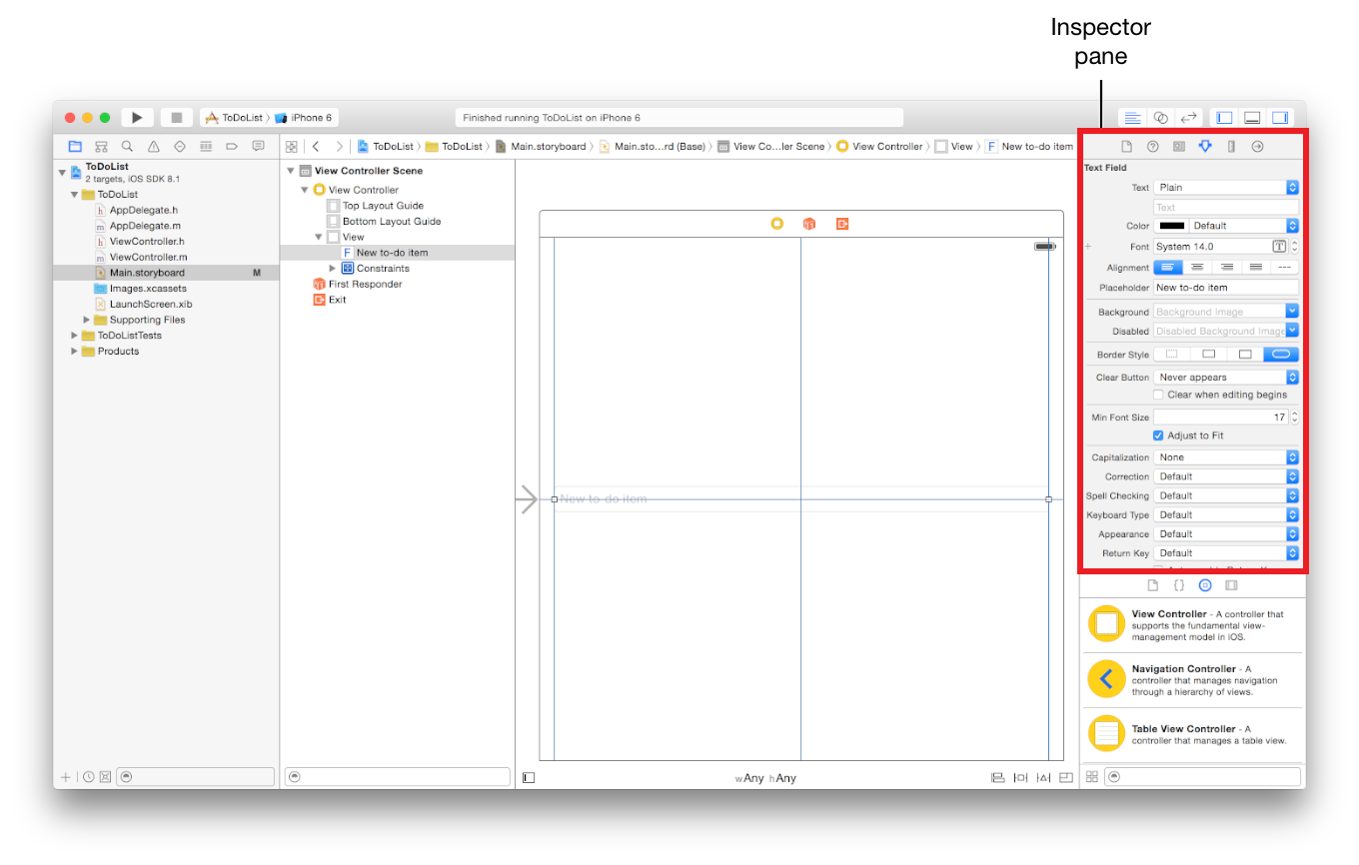Click the Placeholder text field
This screenshot has height=865, width=1359.
(1225, 288)
